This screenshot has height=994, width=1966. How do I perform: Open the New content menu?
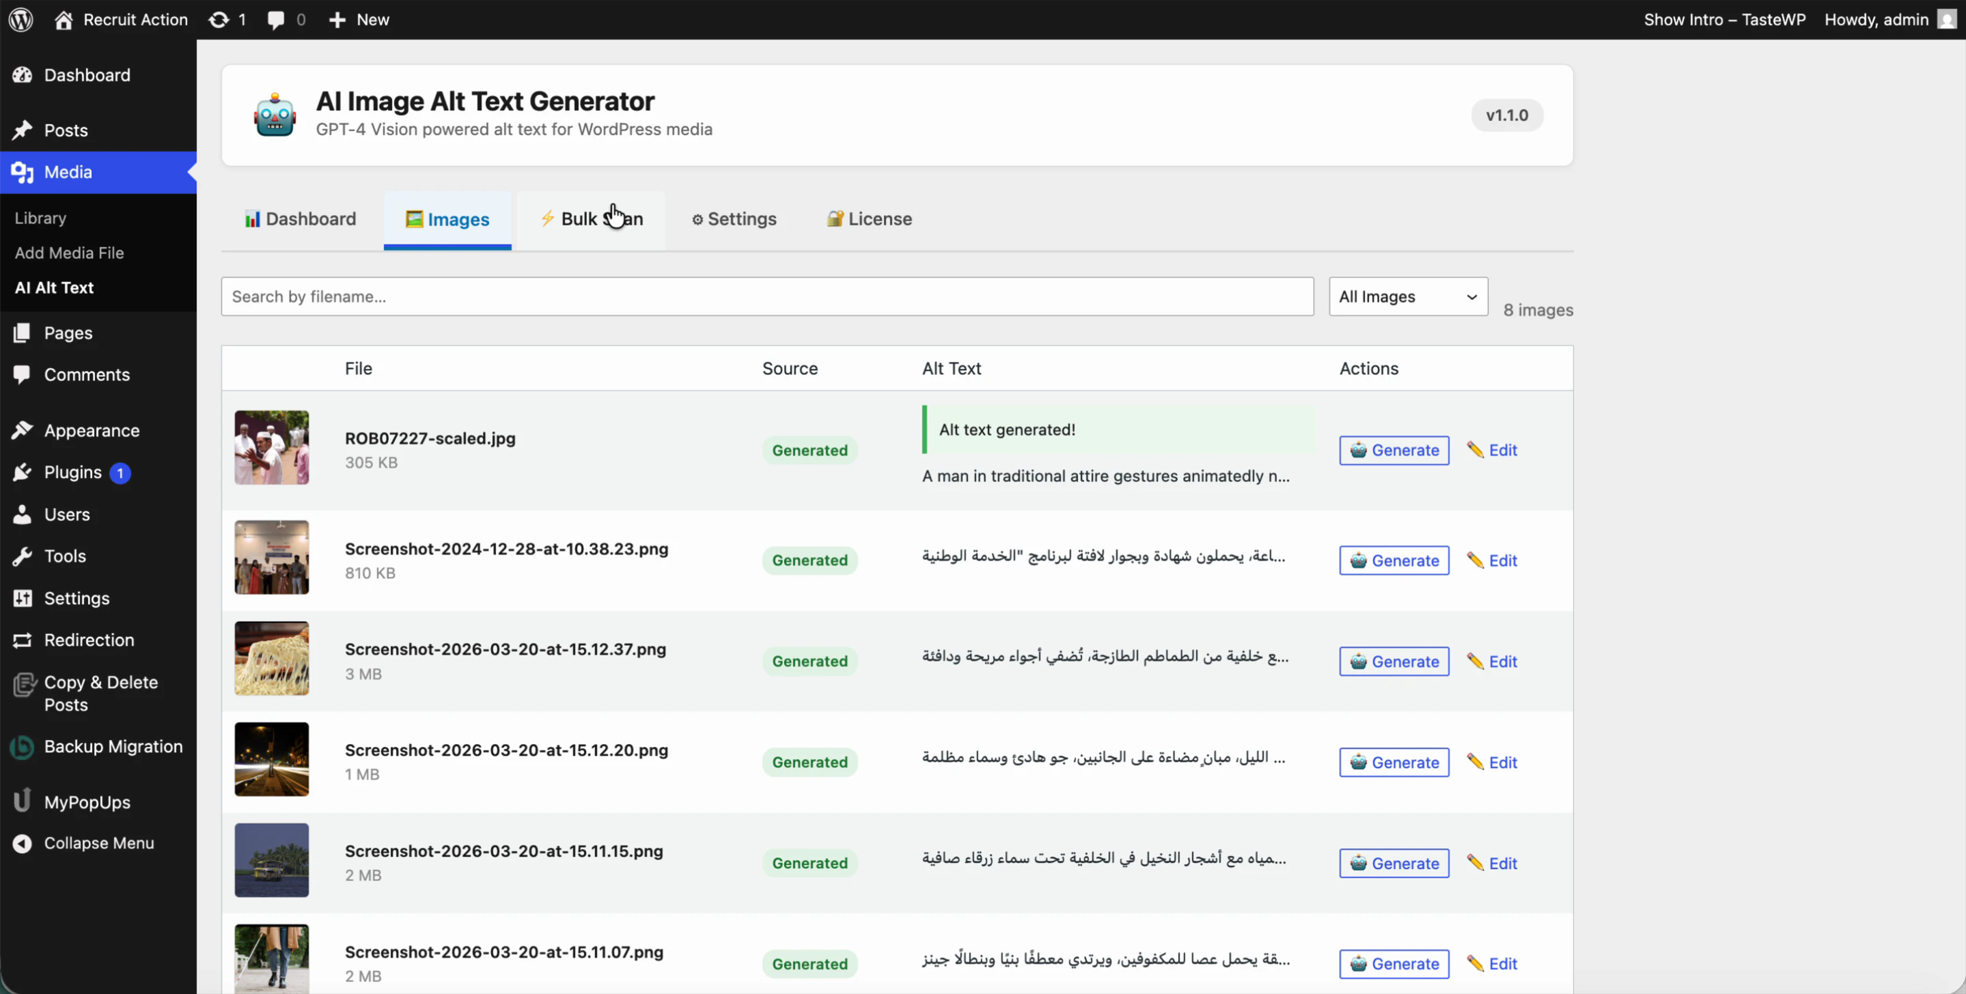(x=359, y=20)
